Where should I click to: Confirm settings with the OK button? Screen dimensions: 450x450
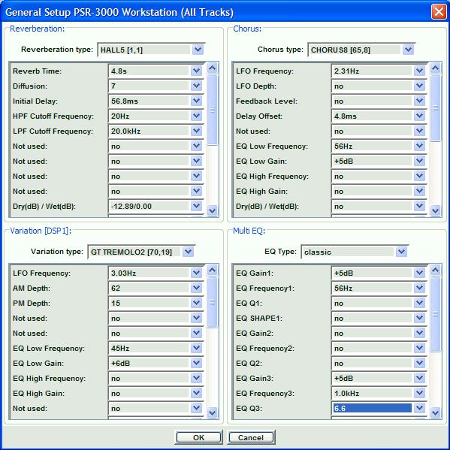tap(198, 437)
